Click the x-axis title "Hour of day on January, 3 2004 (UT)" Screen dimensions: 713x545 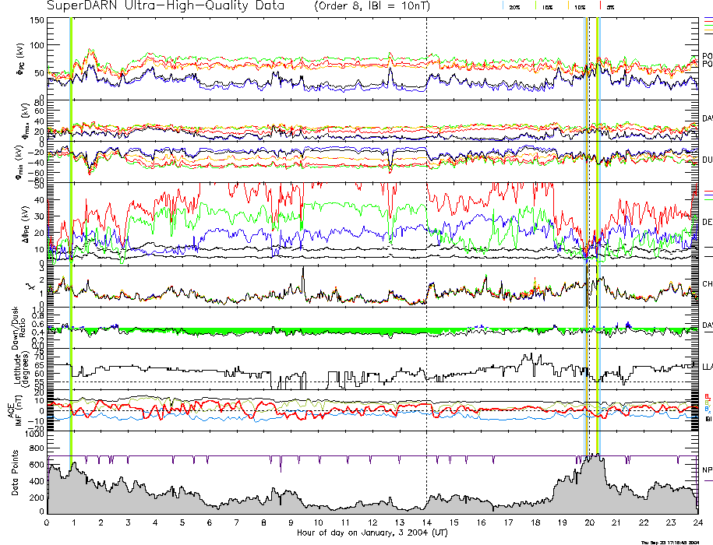[x=372, y=533]
